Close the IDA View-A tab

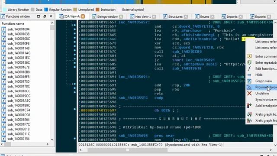83,16
